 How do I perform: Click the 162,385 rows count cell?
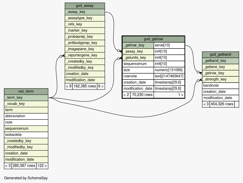pyautogui.click(x=85, y=86)
